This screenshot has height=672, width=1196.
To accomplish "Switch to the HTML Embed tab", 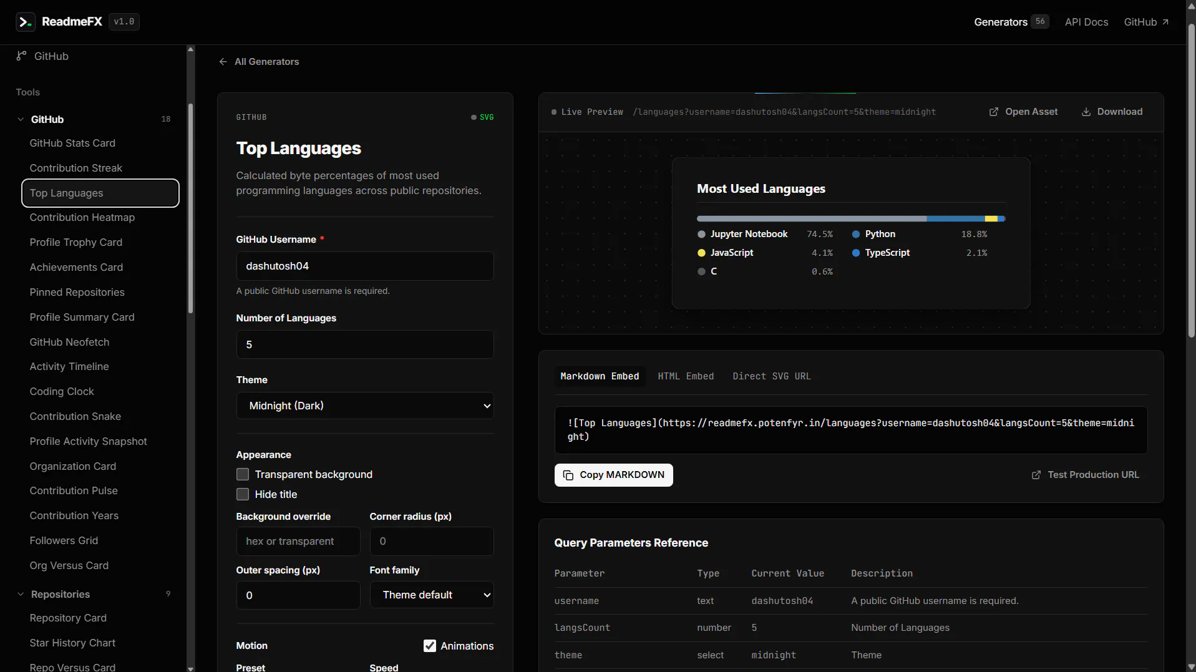I will pyautogui.click(x=686, y=376).
